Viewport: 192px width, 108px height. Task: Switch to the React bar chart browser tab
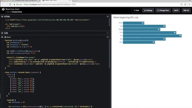pos(56,1)
